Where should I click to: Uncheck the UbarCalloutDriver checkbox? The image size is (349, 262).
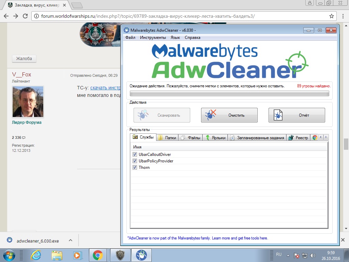(x=135, y=155)
